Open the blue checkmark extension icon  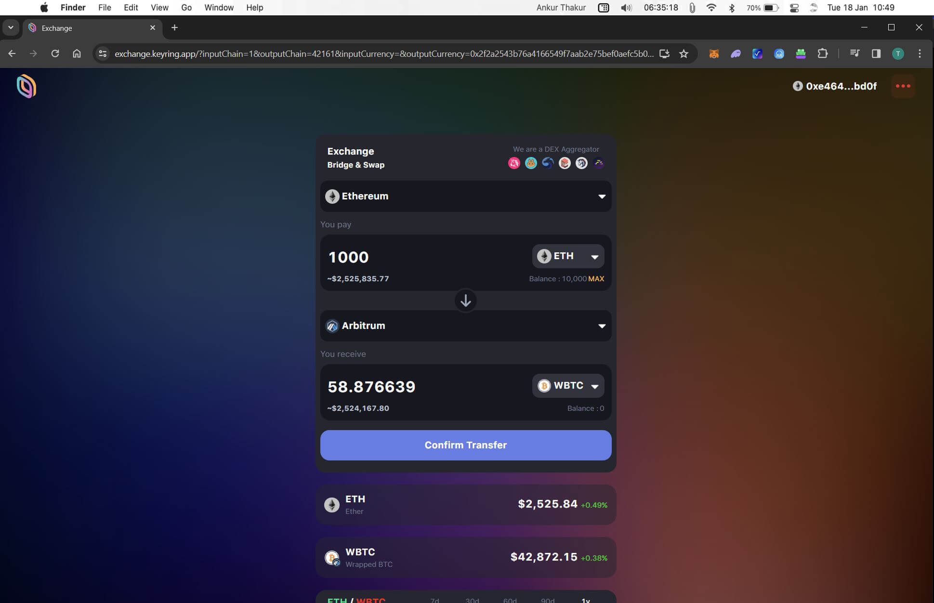coord(757,53)
